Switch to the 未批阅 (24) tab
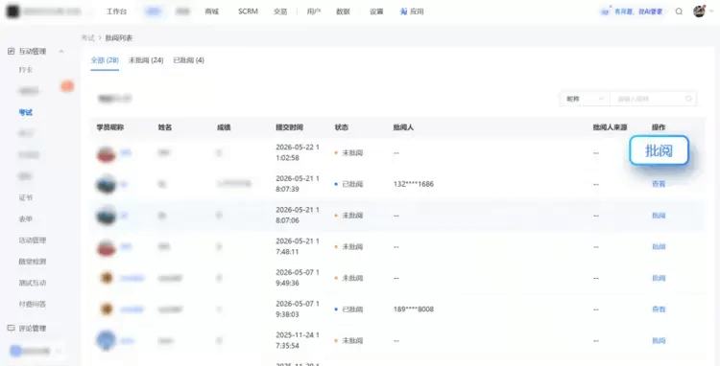This screenshot has height=366, width=720. tap(146, 60)
